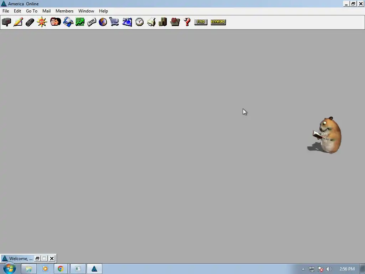This screenshot has height=274, width=365.
Task: Click the network tray icon
Action: point(312,269)
